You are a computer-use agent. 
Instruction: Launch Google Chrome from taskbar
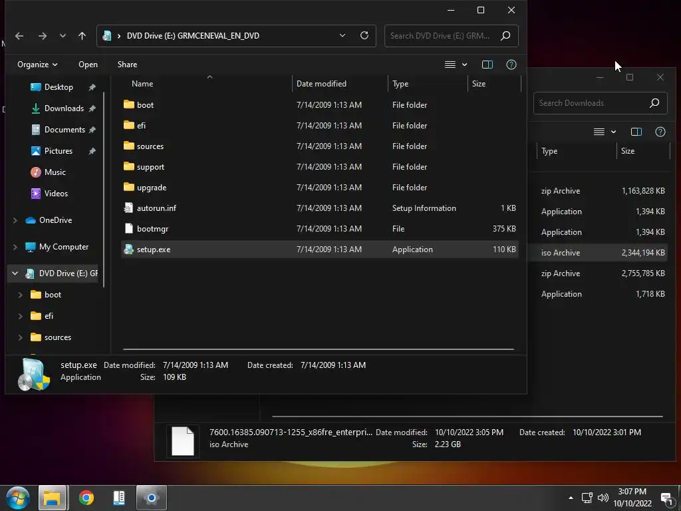pyautogui.click(x=86, y=498)
